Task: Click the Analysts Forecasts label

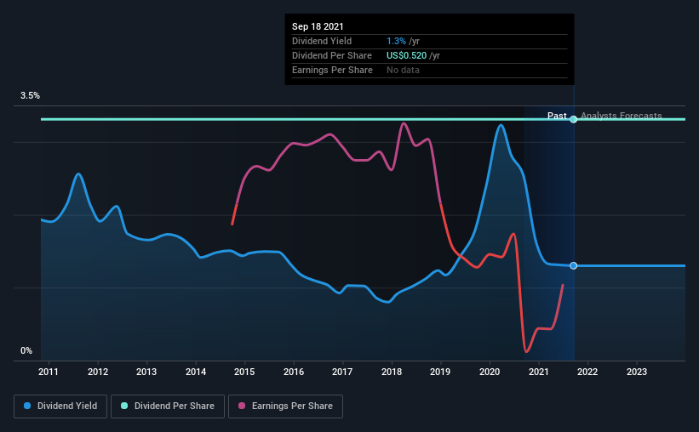Action: [622, 116]
